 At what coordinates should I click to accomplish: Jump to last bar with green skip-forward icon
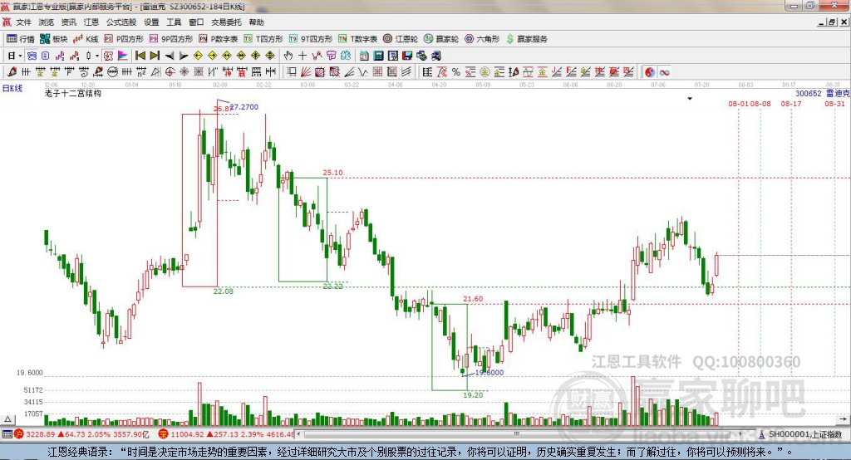pos(155,56)
